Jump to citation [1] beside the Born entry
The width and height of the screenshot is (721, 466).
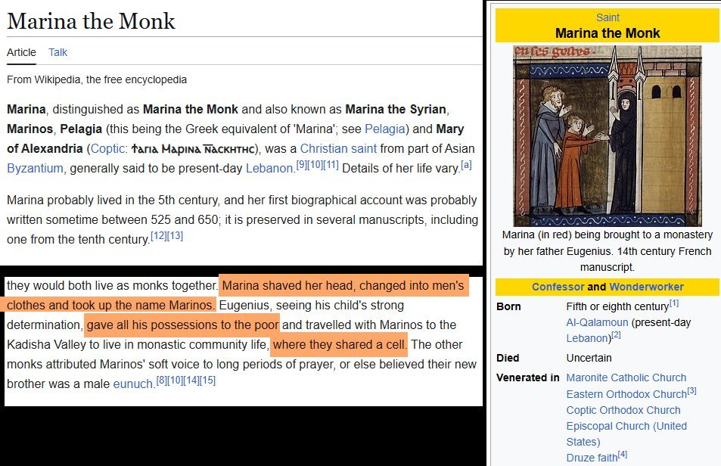tap(674, 303)
